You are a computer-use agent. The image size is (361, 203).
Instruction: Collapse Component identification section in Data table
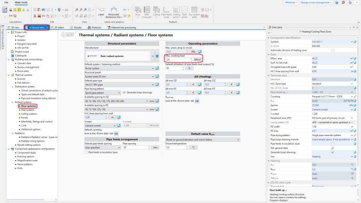tap(269, 38)
